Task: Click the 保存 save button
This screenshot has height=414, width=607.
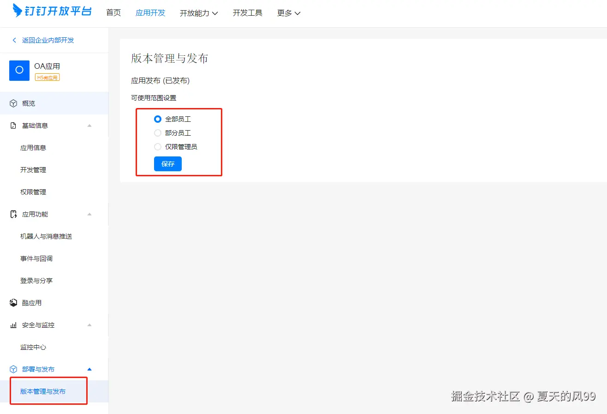Action: tap(167, 164)
